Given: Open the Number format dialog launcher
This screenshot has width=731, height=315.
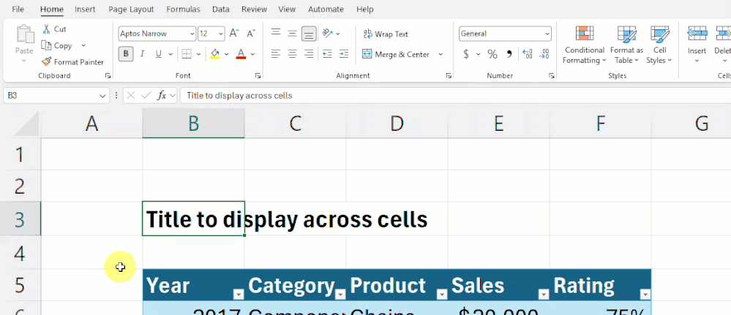Looking at the screenshot, I should (552, 75).
